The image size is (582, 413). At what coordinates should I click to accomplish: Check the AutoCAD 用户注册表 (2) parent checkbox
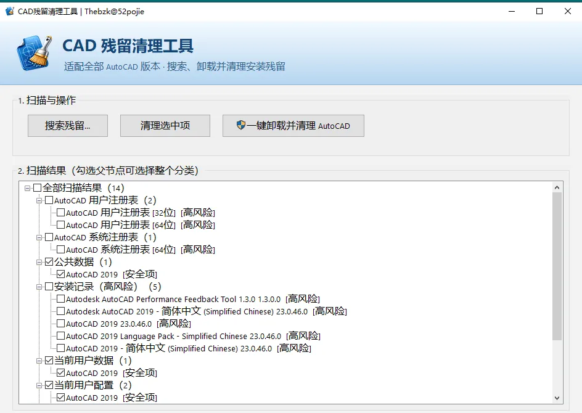coord(49,200)
